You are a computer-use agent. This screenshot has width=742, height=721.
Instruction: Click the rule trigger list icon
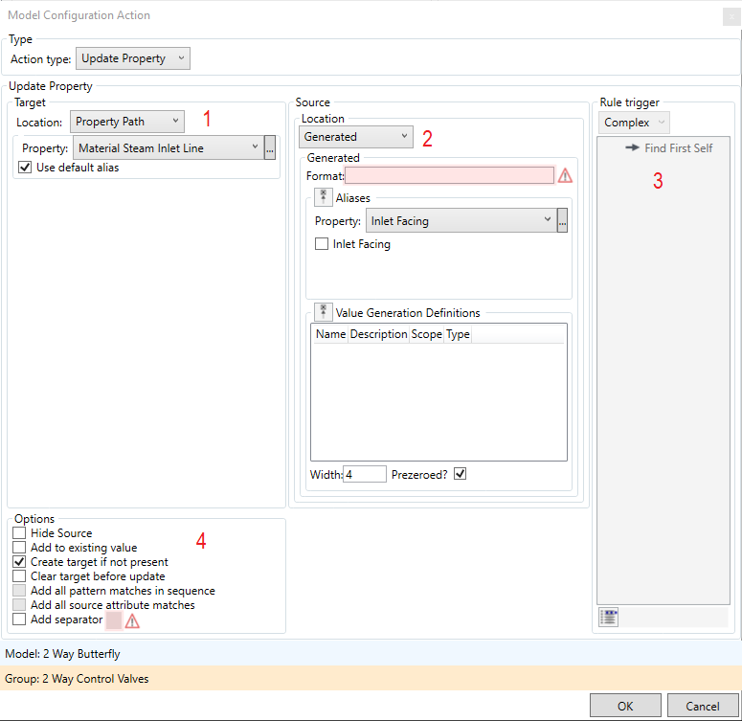(x=608, y=618)
